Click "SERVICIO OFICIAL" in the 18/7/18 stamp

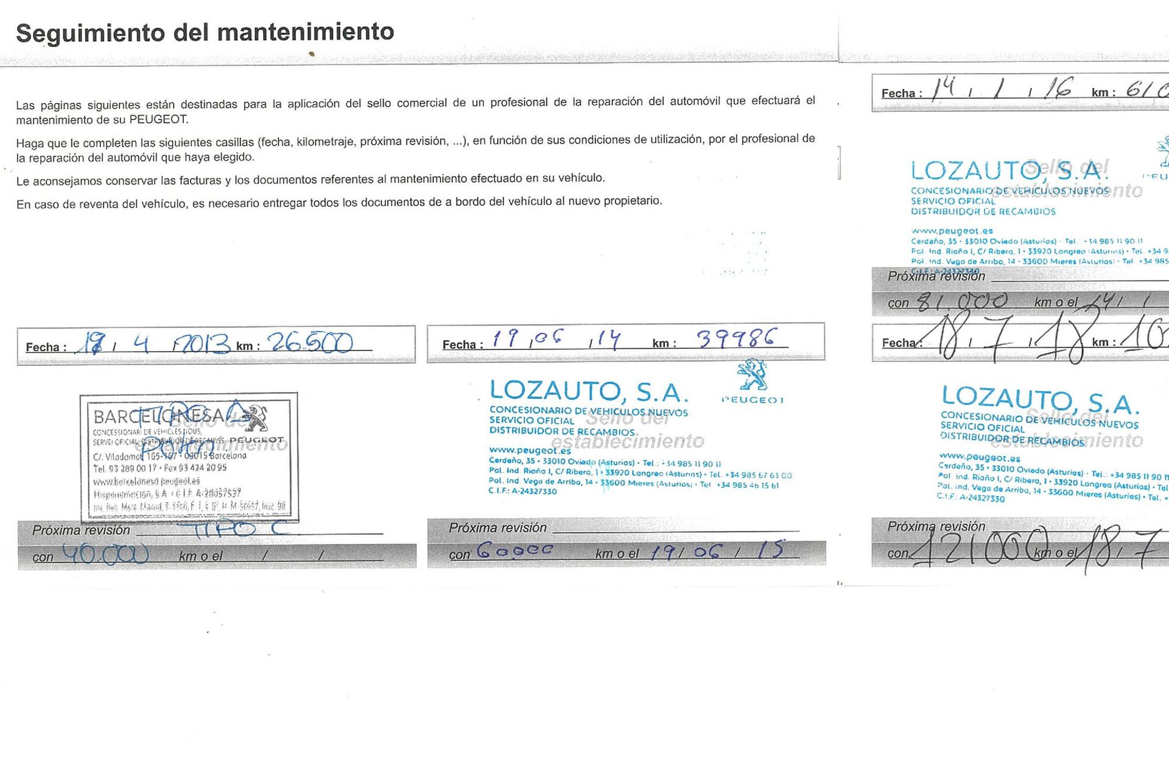click(x=982, y=428)
